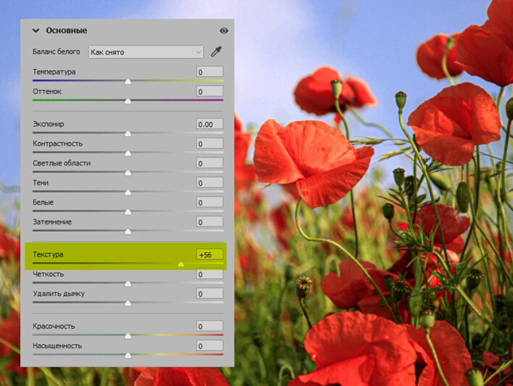
Task: Click the Оттенок value field
Action: tap(210, 91)
